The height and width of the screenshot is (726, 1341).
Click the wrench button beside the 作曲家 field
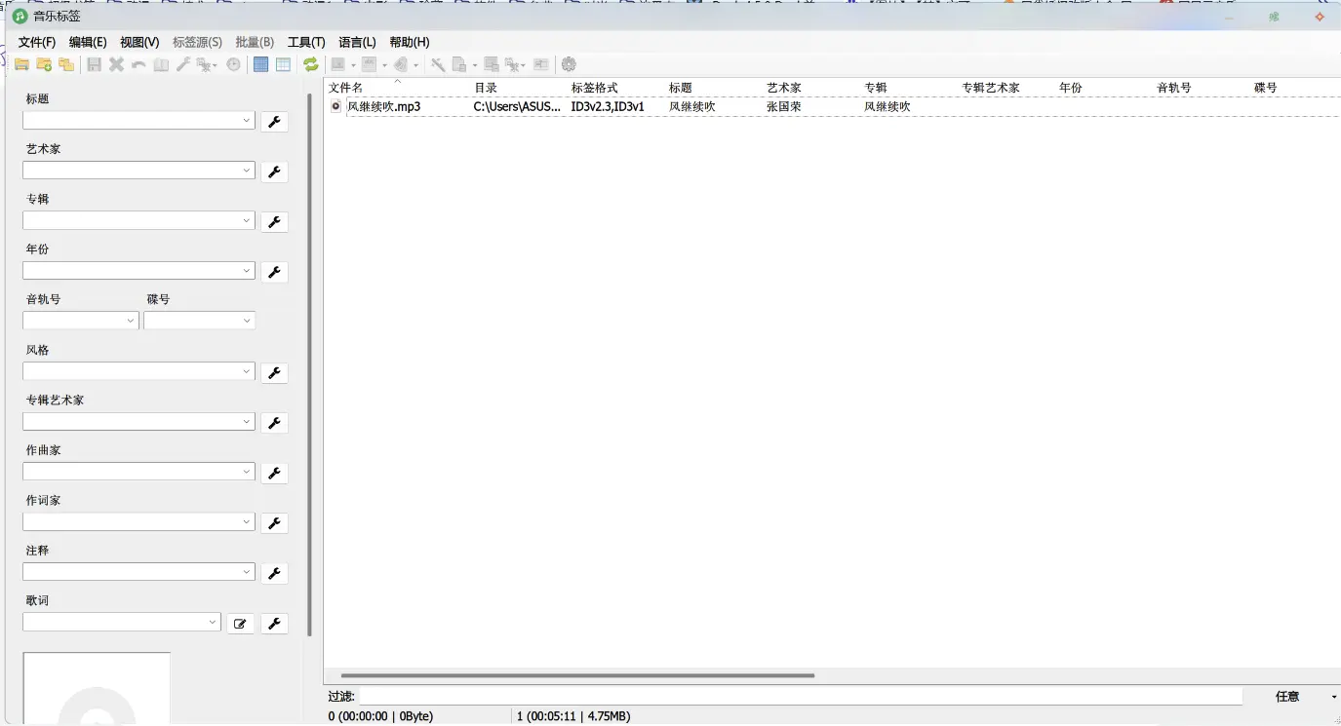(274, 473)
